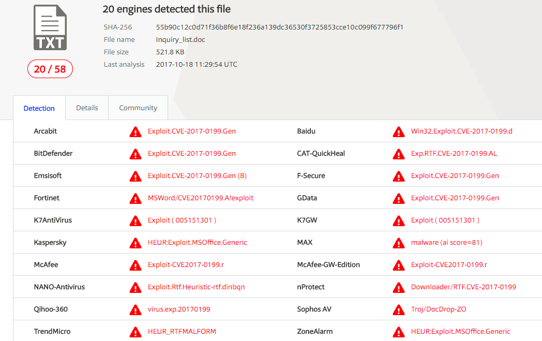Switch to the Details tab
Image resolution: width=542 pixels, height=341 pixels.
[87, 108]
